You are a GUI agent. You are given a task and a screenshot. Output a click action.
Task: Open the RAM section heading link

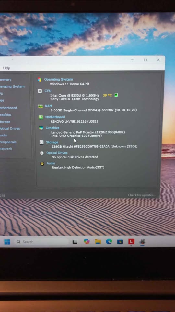[x=48, y=106]
